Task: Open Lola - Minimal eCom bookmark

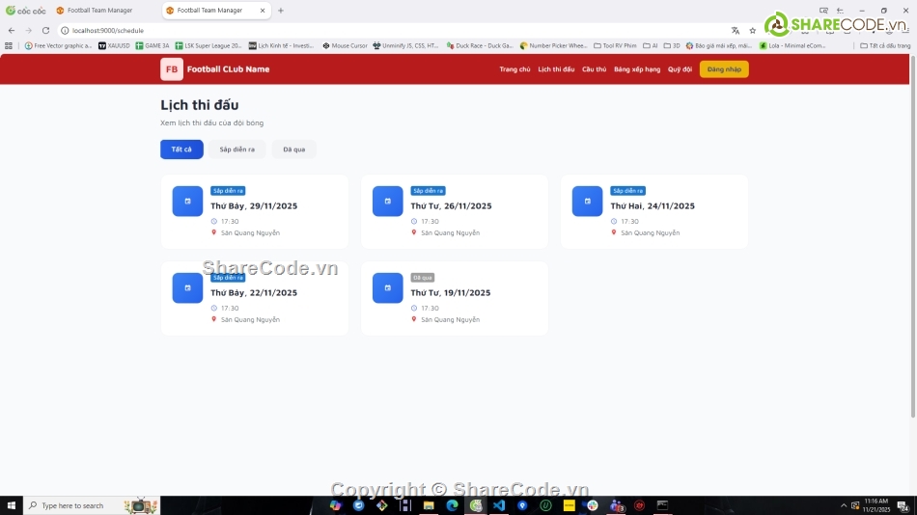Action: [792, 45]
